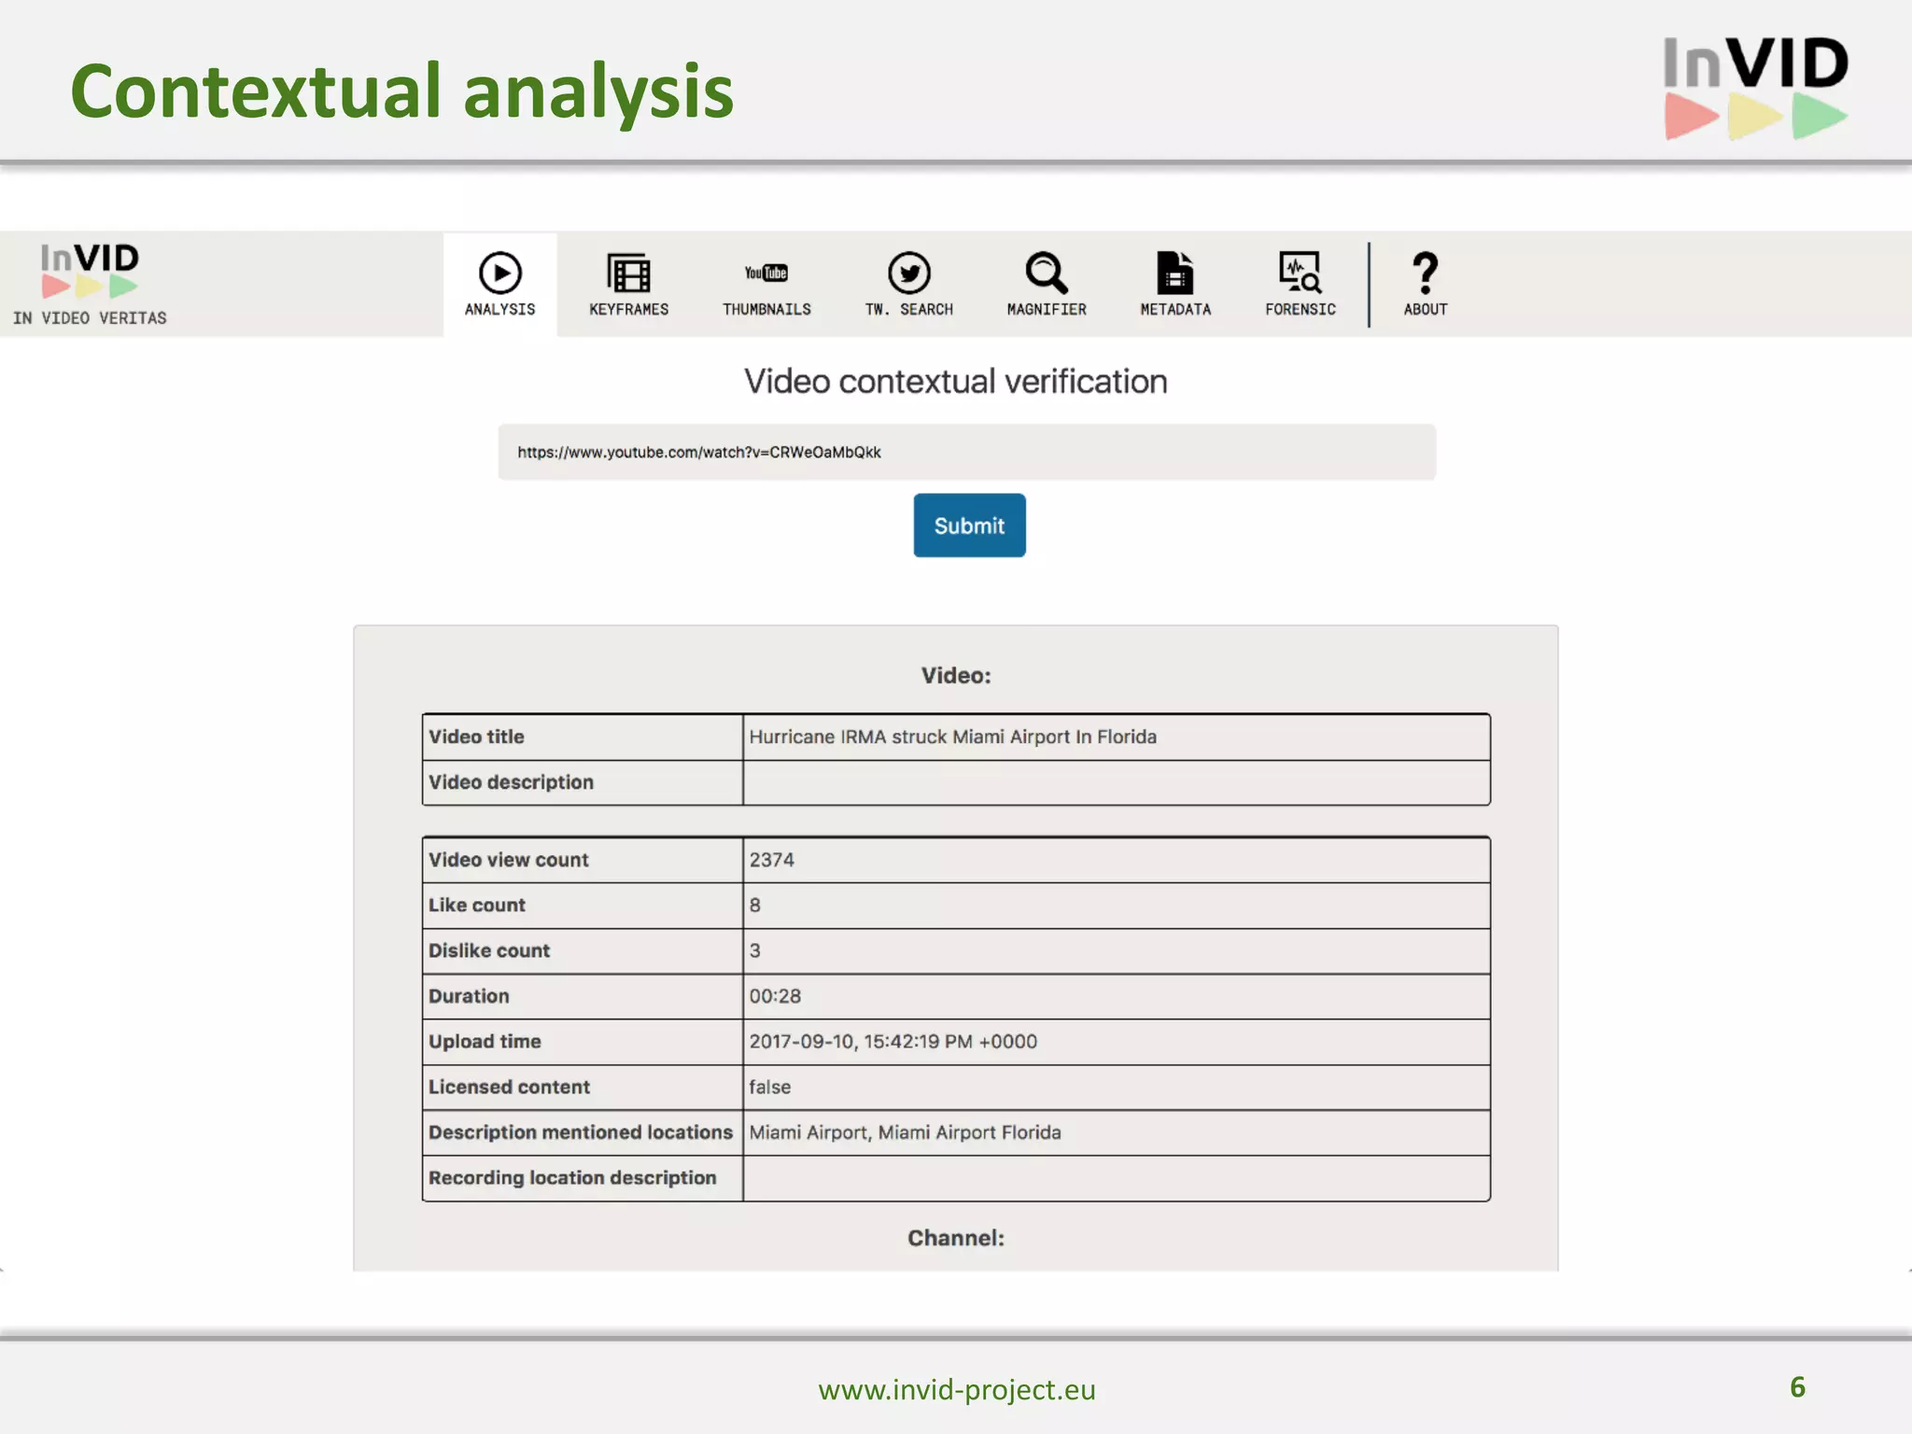Click the 'Description mentioned locations' label
This screenshot has height=1434, width=1912.
pyautogui.click(x=581, y=1132)
